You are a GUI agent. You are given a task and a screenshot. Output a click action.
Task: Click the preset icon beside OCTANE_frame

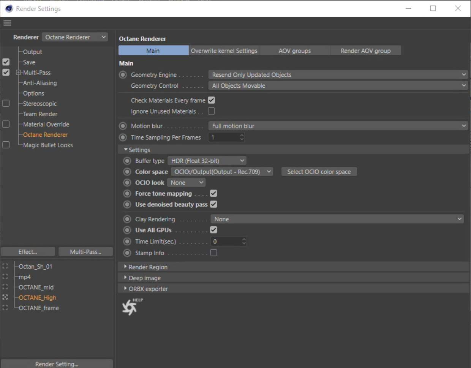click(5, 307)
